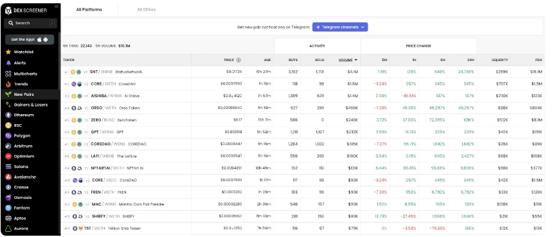The width and height of the screenshot is (552, 237).
Task: Open the New Pairs sidebar item
Action: click(x=30, y=95)
